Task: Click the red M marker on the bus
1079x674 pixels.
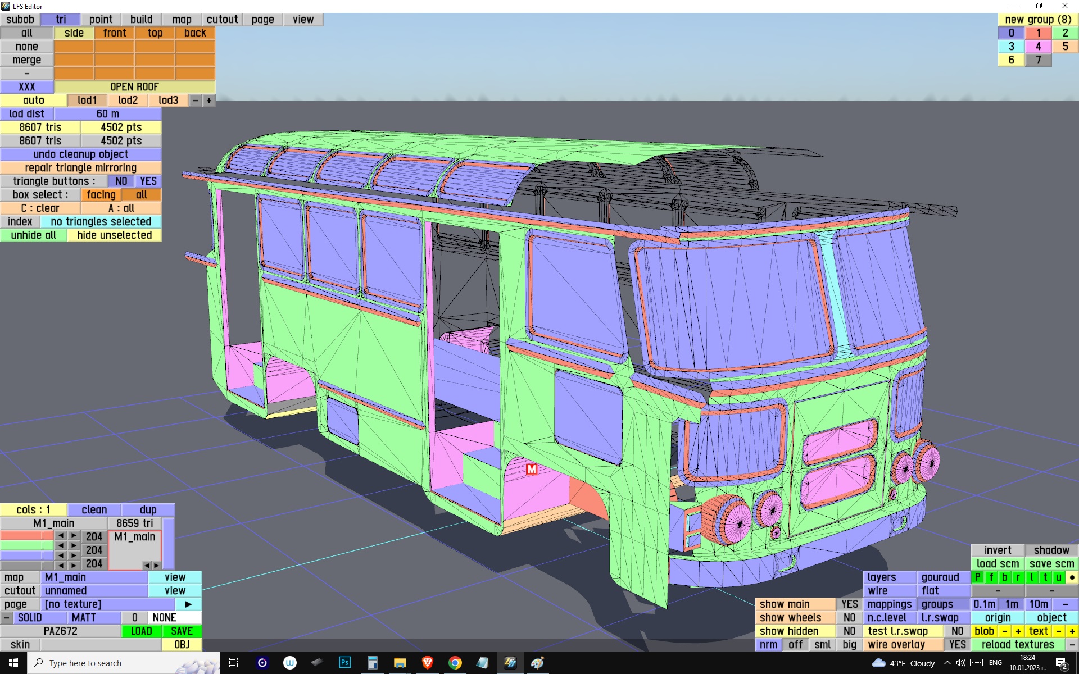Action: tap(531, 469)
